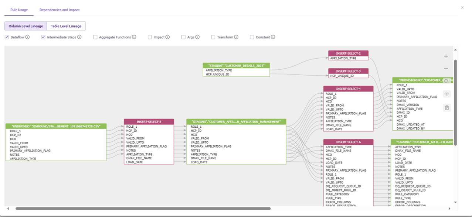Click the vertical scrollbar down arrow
The width and height of the screenshot is (472, 217).
(455, 202)
